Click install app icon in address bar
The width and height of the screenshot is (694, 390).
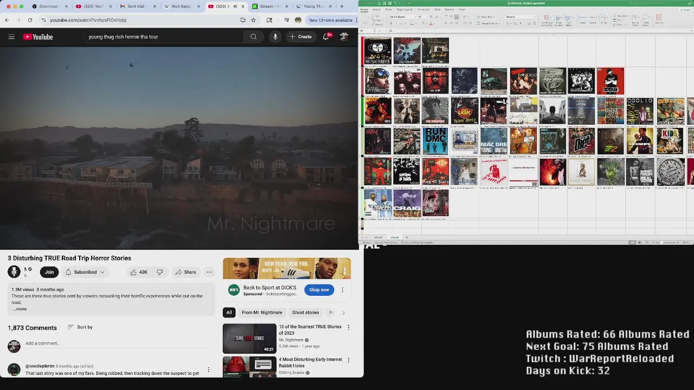[x=243, y=20]
